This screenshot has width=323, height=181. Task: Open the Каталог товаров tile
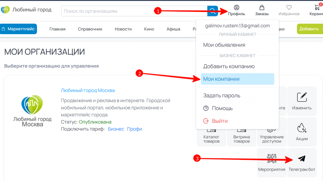(211, 138)
